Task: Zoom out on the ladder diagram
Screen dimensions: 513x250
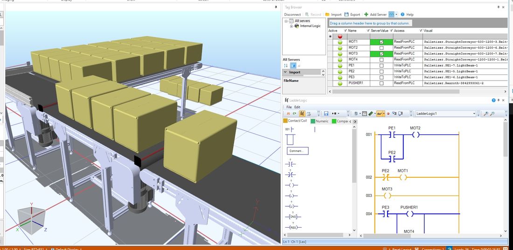Action: tap(492, 114)
